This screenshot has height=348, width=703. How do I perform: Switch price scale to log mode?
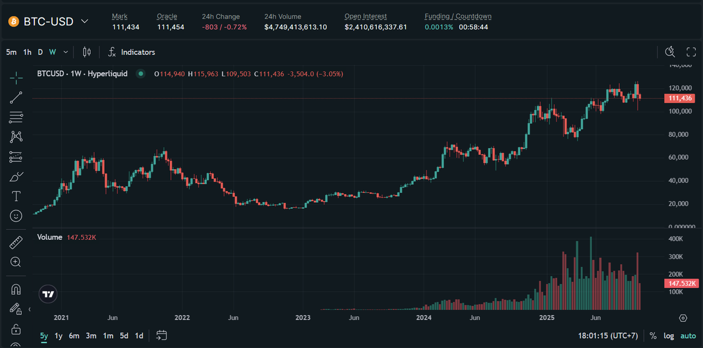point(668,336)
